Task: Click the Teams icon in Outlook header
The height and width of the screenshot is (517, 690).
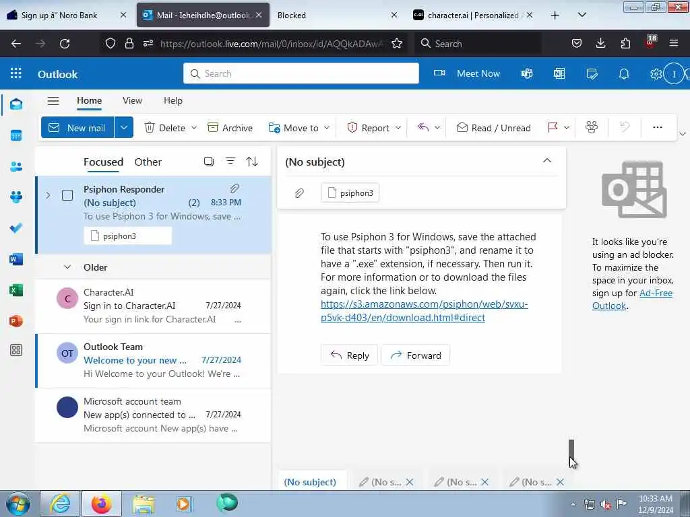Action: coord(527,74)
